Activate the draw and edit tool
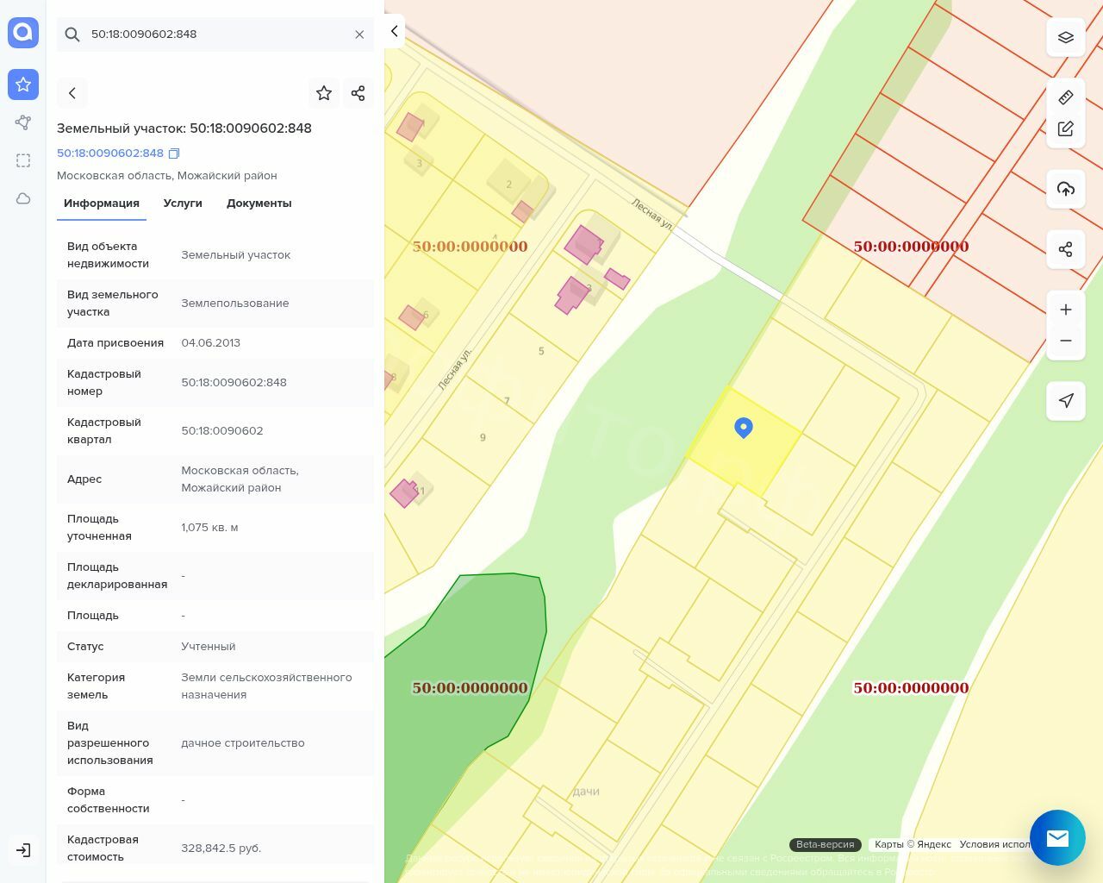Screen dimensions: 1103x883 tap(1065, 128)
